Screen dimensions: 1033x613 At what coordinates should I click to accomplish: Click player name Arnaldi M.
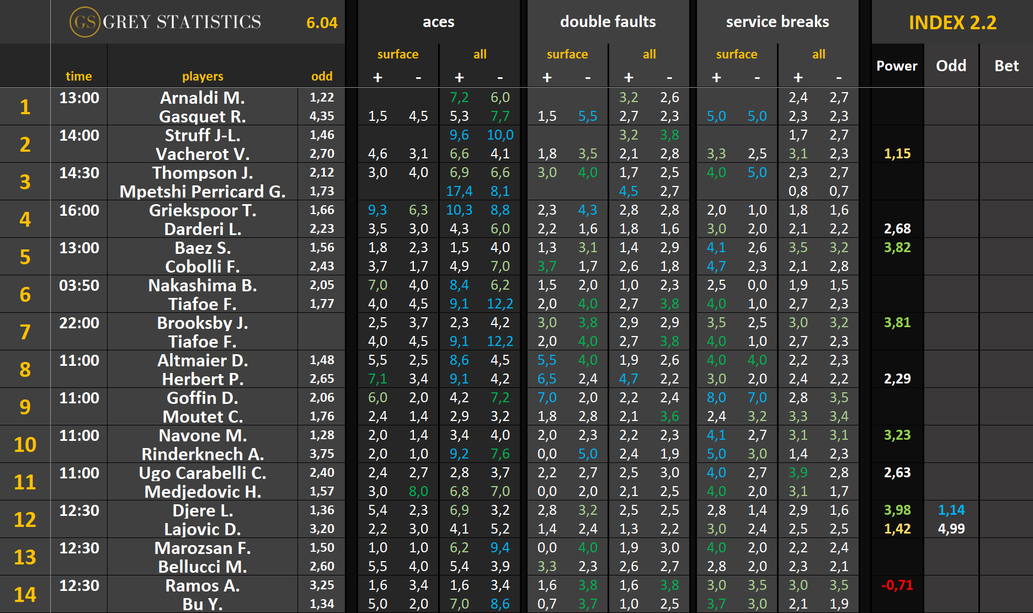point(203,98)
